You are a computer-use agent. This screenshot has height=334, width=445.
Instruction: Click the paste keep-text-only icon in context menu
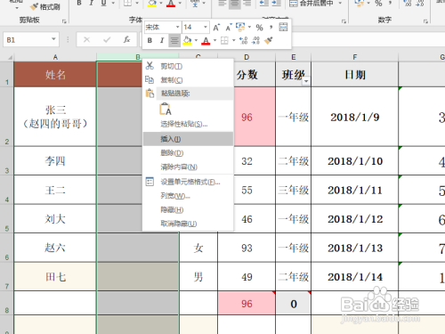[x=166, y=109]
